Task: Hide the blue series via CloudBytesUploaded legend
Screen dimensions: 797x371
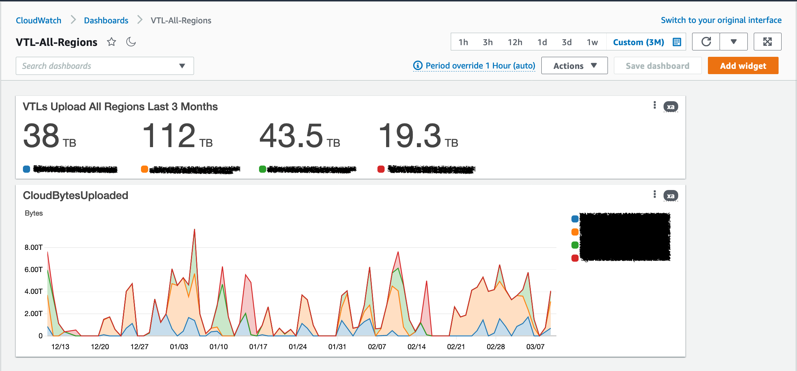Action: (x=574, y=218)
